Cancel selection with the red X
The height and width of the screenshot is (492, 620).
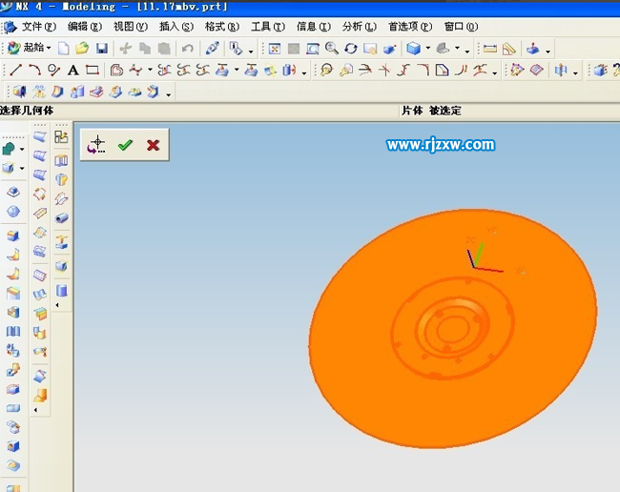coord(153,145)
